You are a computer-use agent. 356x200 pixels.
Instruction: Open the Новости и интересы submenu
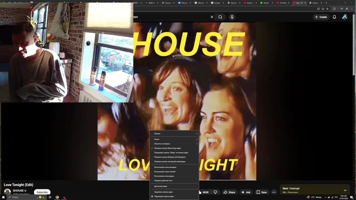tap(174, 144)
